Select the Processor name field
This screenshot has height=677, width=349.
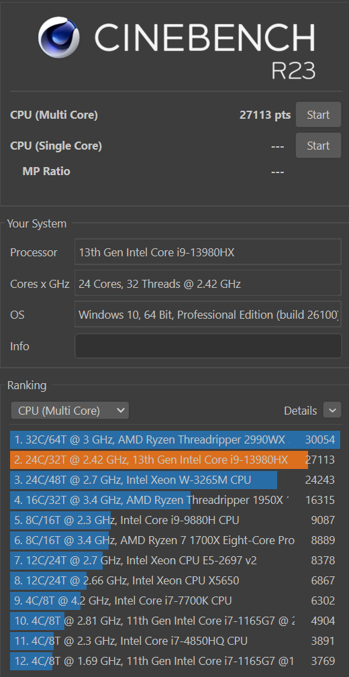(x=208, y=252)
